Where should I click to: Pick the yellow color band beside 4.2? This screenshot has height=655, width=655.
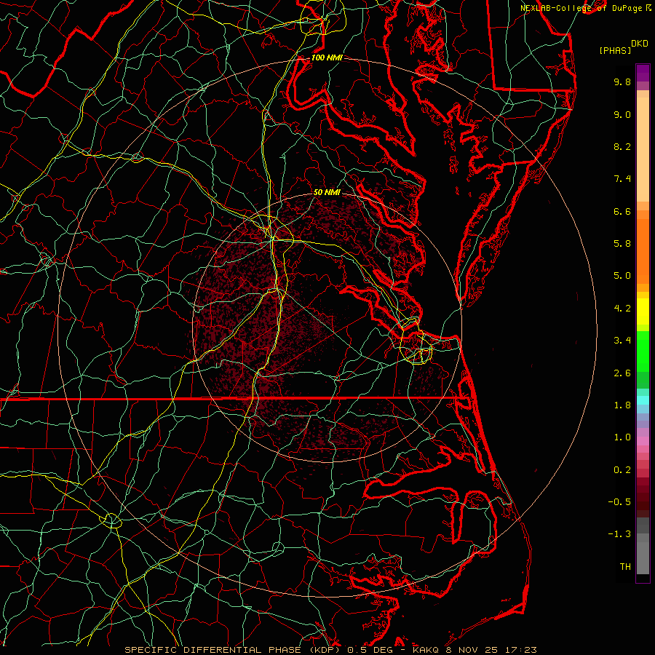(x=643, y=311)
